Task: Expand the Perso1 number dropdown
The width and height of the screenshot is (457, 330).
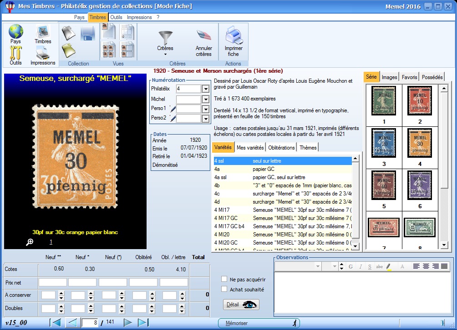Action: click(x=205, y=109)
